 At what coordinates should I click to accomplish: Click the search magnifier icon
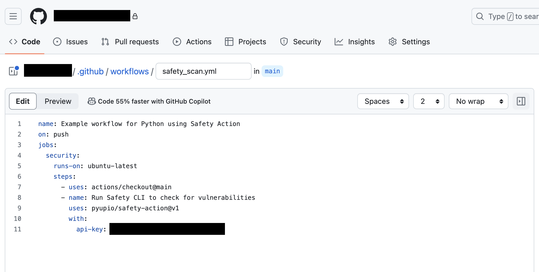pos(480,16)
